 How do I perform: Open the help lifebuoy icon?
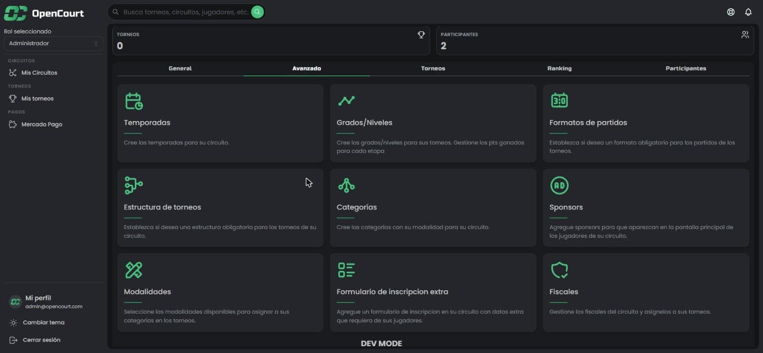pos(730,12)
